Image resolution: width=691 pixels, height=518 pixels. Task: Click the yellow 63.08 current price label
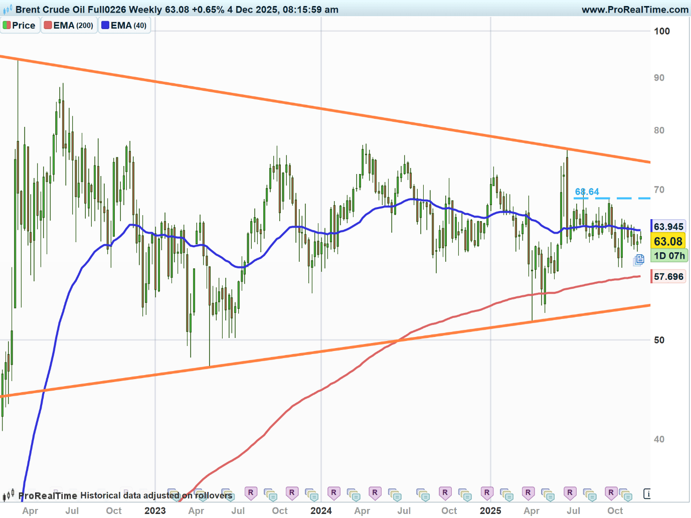click(668, 241)
